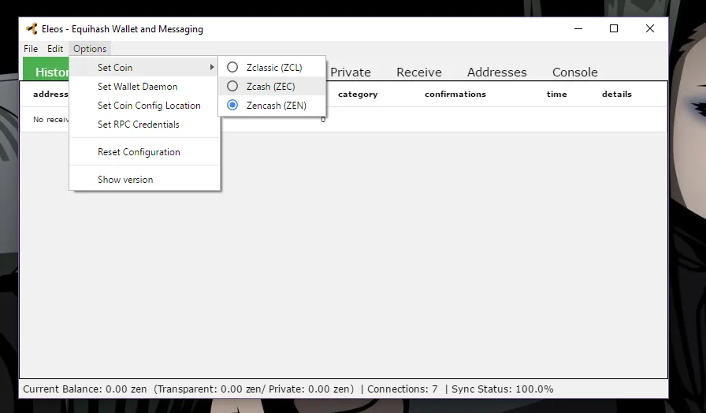This screenshot has height=413, width=706.
Task: Open Set RPC Credentials option
Action: coord(145,125)
